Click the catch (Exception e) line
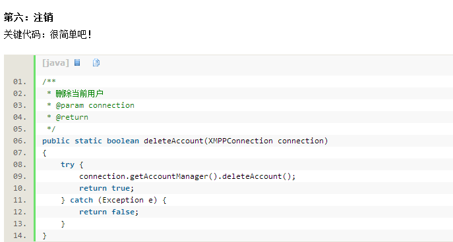The width and height of the screenshot is (453, 242). [x=113, y=200]
